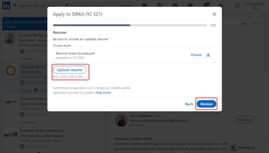Click Laili Zulfajriani name link
This screenshot has height=153, width=269.
(141, 116)
